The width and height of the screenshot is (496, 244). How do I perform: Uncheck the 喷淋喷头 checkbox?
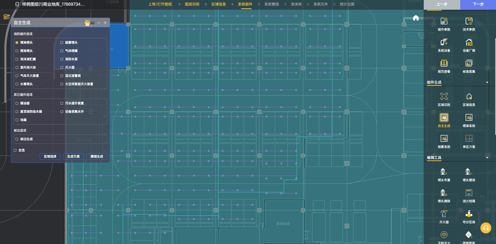pos(17,43)
